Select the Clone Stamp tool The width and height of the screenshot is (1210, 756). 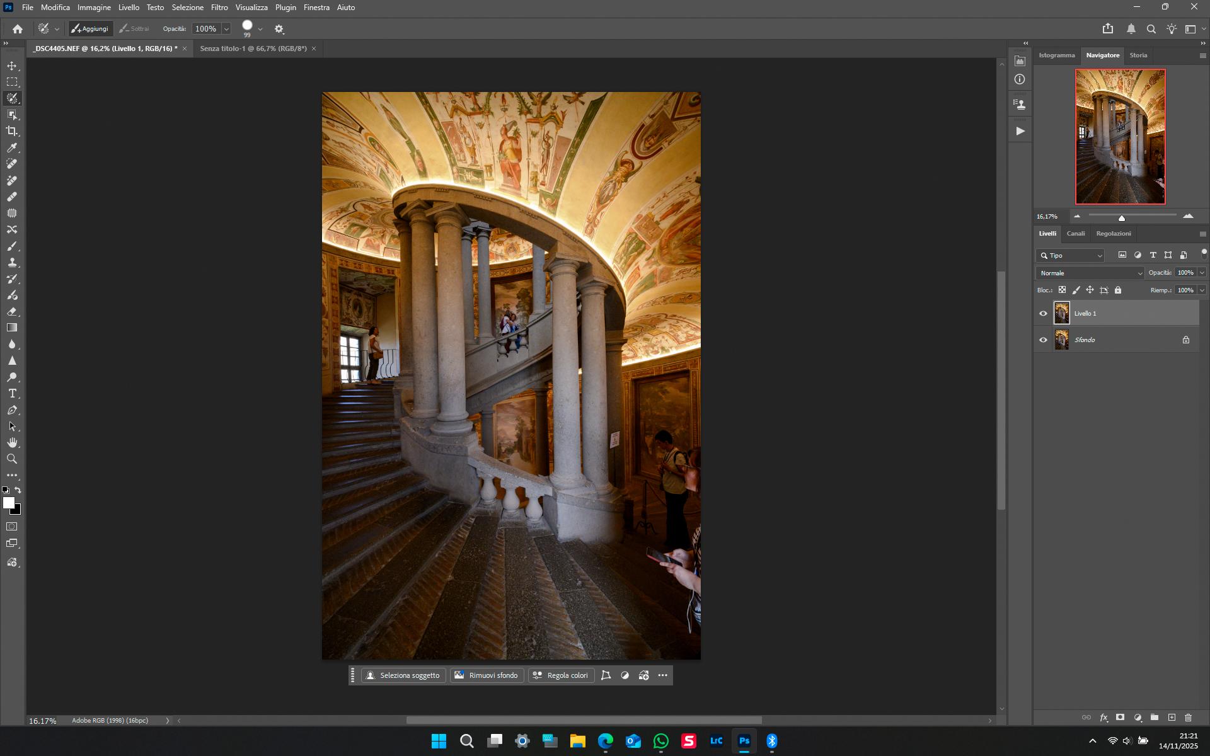[x=12, y=263]
